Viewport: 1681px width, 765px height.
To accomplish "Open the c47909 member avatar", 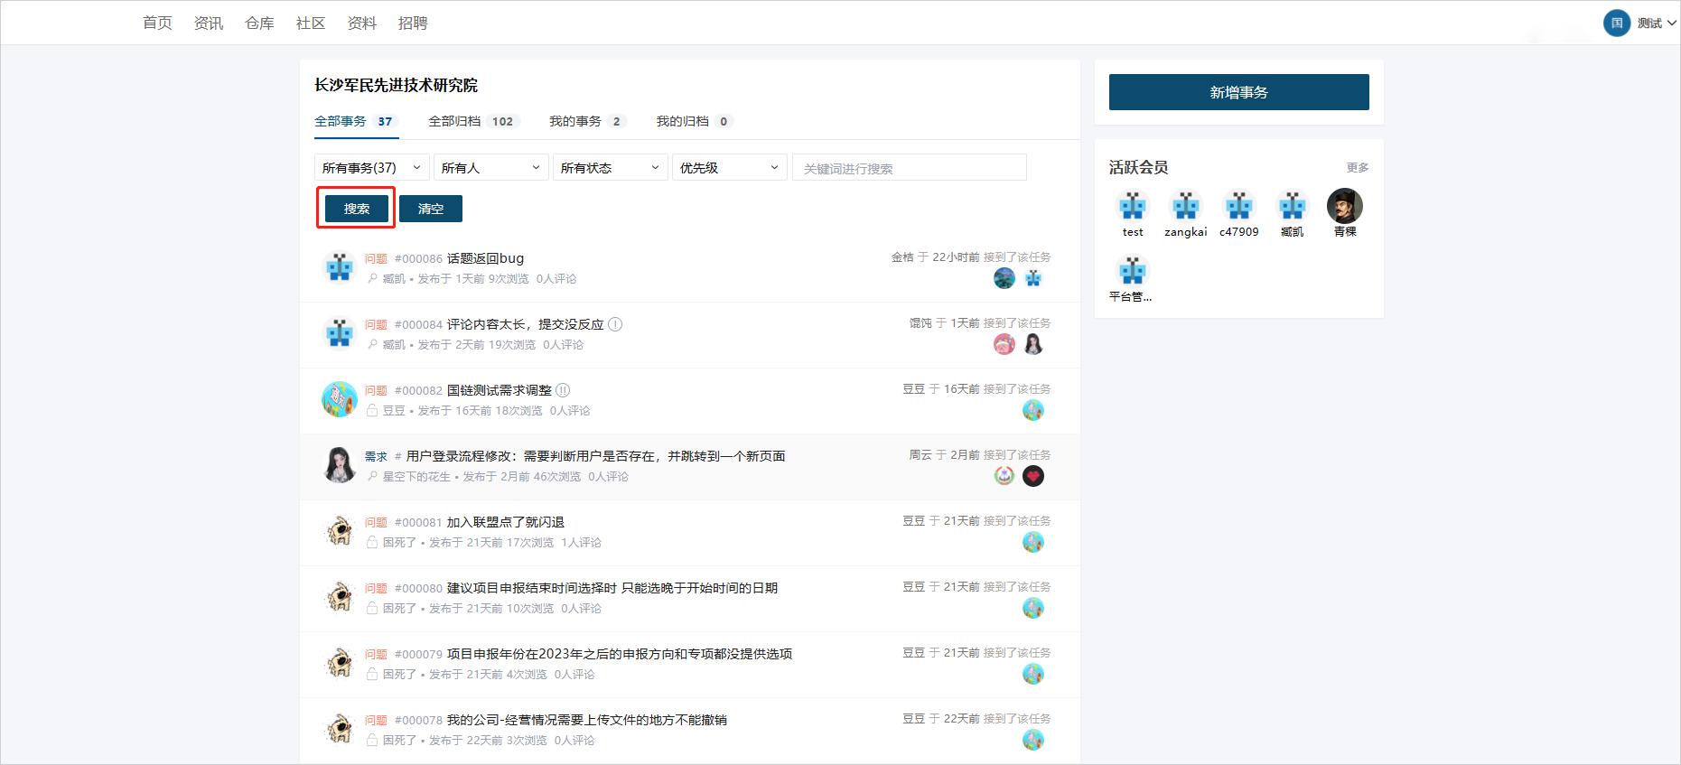I will click(x=1238, y=207).
